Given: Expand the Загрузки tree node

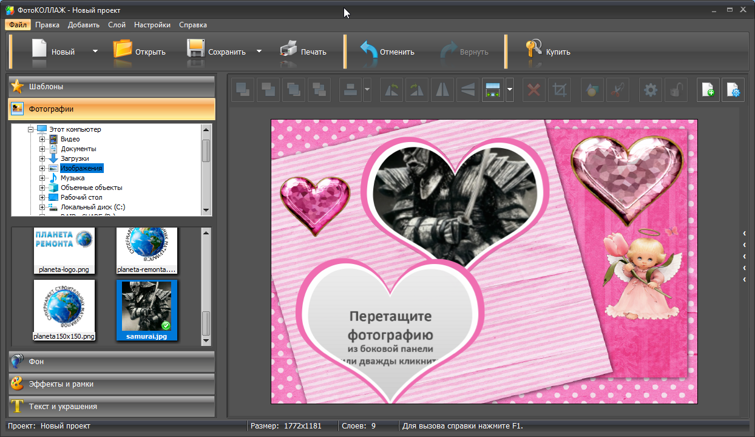Looking at the screenshot, I should click(42, 158).
